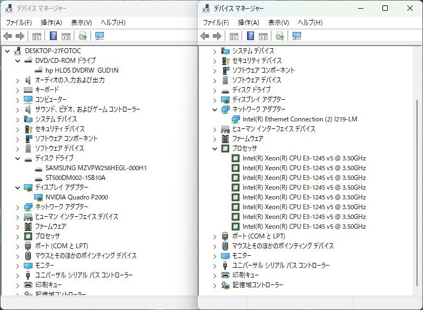Select サウンド、ビデオ、およびゲーム コントローラー in left window
Screen dimensions: 423x310
pos(88,109)
